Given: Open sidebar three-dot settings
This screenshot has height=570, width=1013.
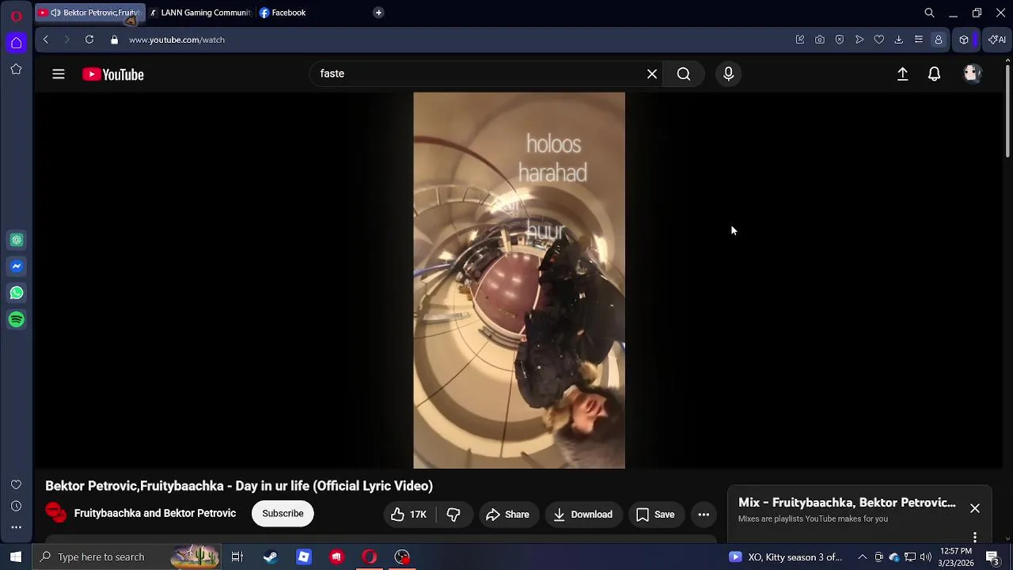Looking at the screenshot, I should (x=16, y=527).
